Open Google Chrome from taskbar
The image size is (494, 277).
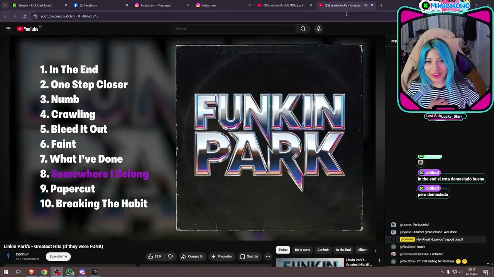(x=44, y=272)
